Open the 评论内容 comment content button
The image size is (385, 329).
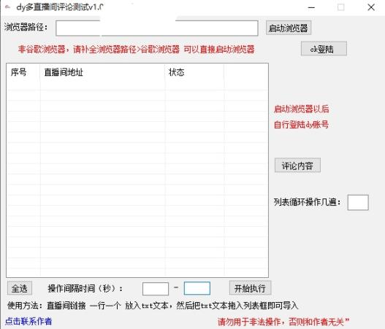pyautogui.click(x=297, y=166)
